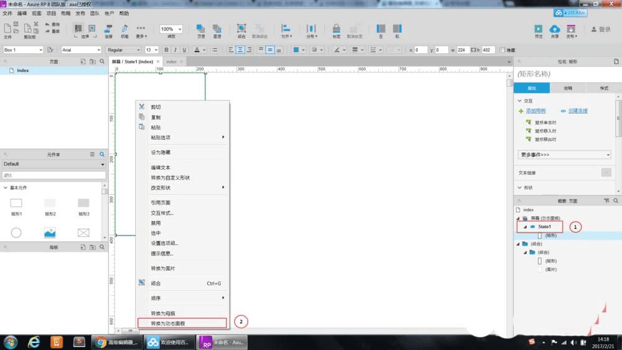Select the Connector (连接) tool

[x=108, y=28]
